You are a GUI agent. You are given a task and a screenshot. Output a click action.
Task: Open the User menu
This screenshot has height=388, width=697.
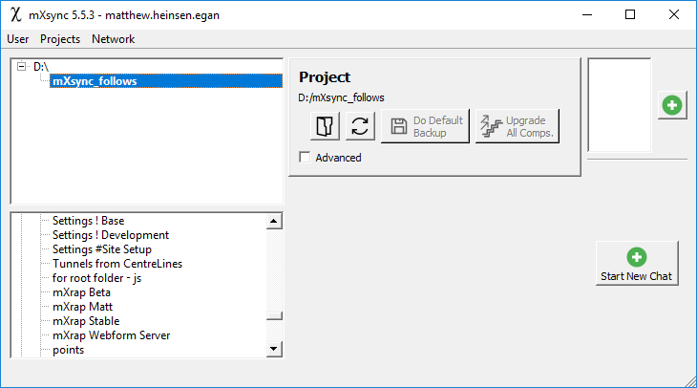pyautogui.click(x=18, y=39)
